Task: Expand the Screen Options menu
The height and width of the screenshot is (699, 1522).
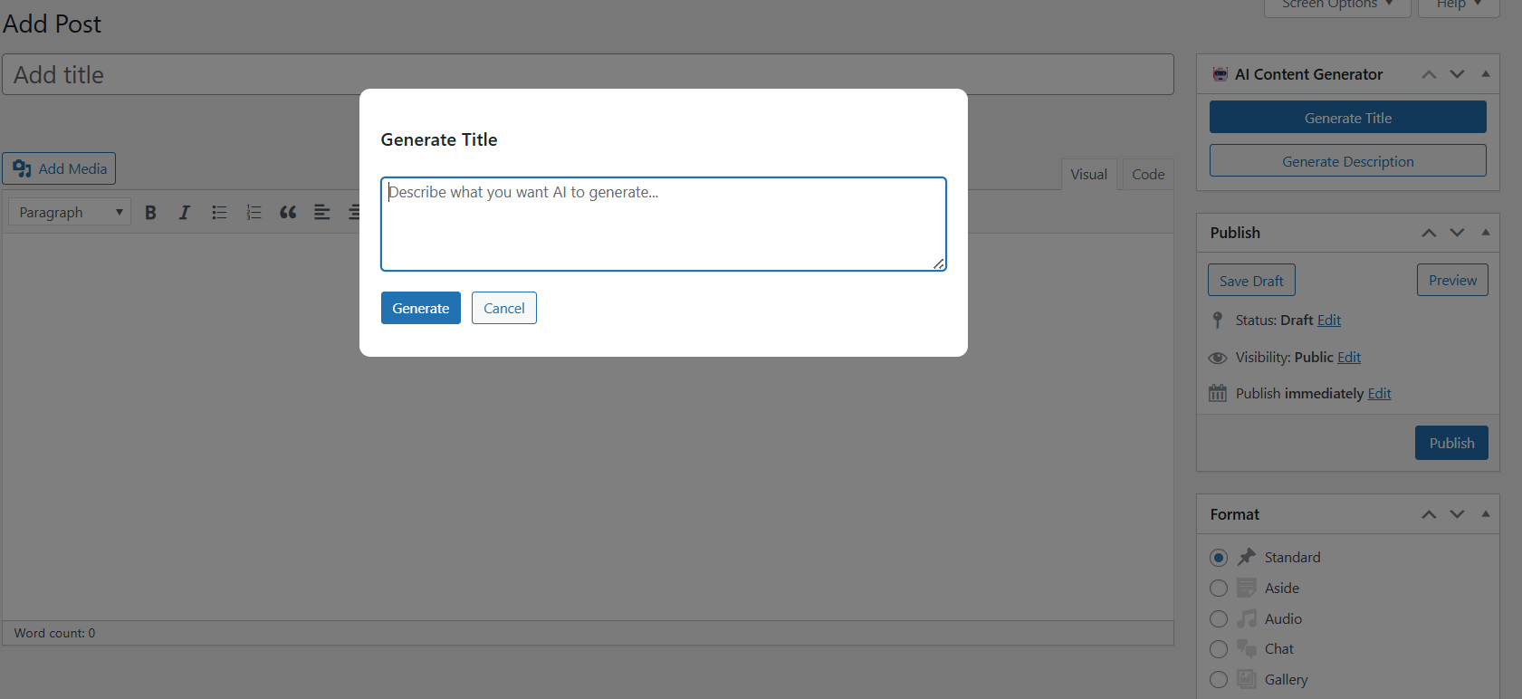Action: 1336,5
